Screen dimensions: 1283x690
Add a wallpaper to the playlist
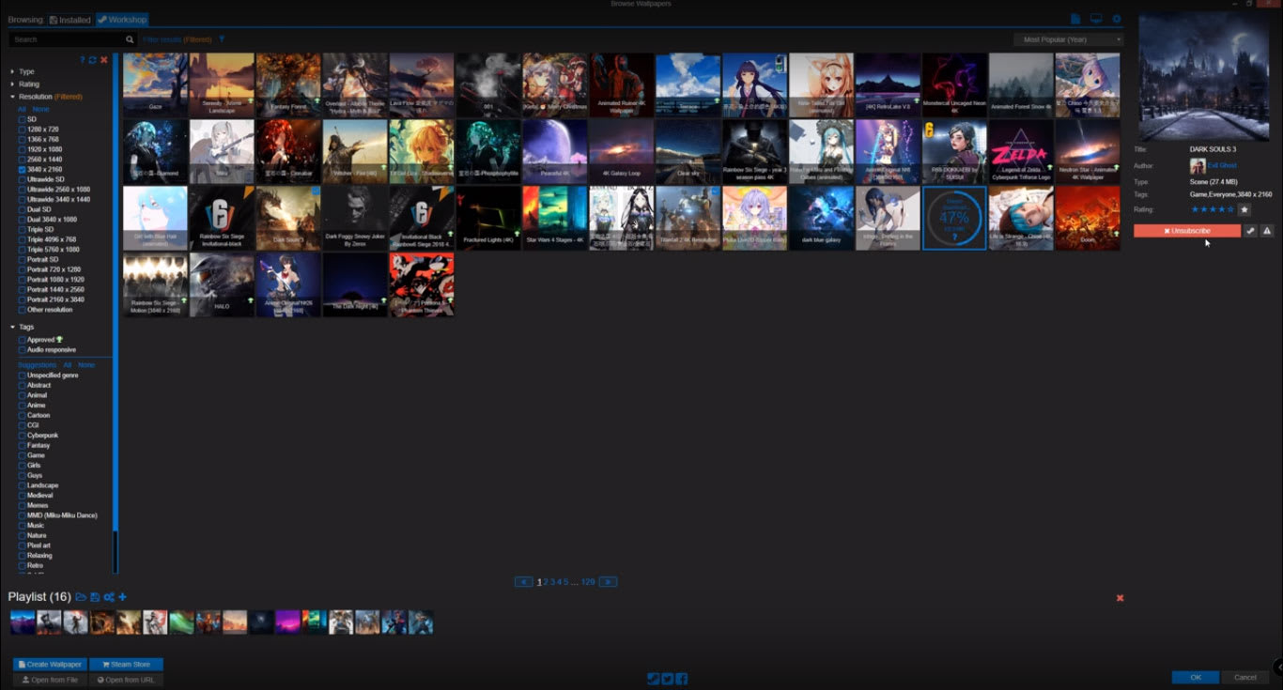tap(123, 597)
